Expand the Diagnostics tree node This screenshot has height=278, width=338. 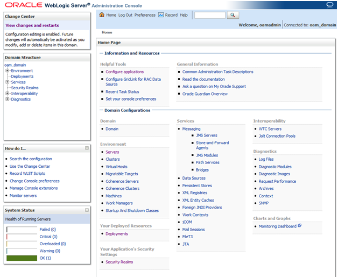point(8,99)
